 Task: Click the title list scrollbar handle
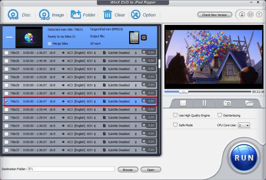click(159, 64)
